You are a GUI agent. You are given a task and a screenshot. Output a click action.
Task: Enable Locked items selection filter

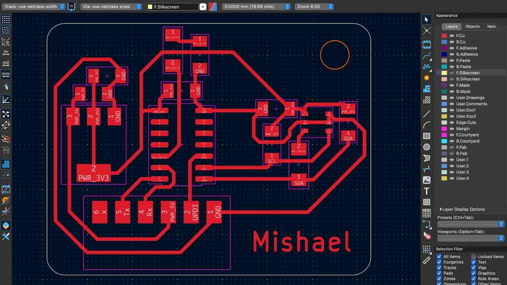pyautogui.click(x=473, y=256)
